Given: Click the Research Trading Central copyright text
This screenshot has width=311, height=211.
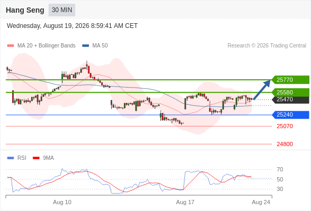Looking at the screenshot, I should point(267,46).
